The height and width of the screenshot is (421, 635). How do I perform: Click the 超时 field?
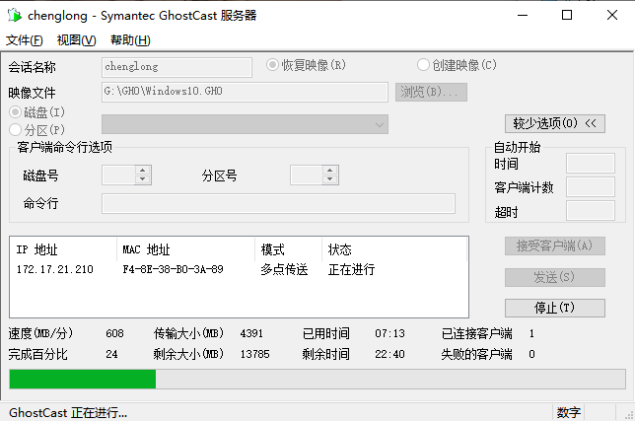(x=590, y=211)
